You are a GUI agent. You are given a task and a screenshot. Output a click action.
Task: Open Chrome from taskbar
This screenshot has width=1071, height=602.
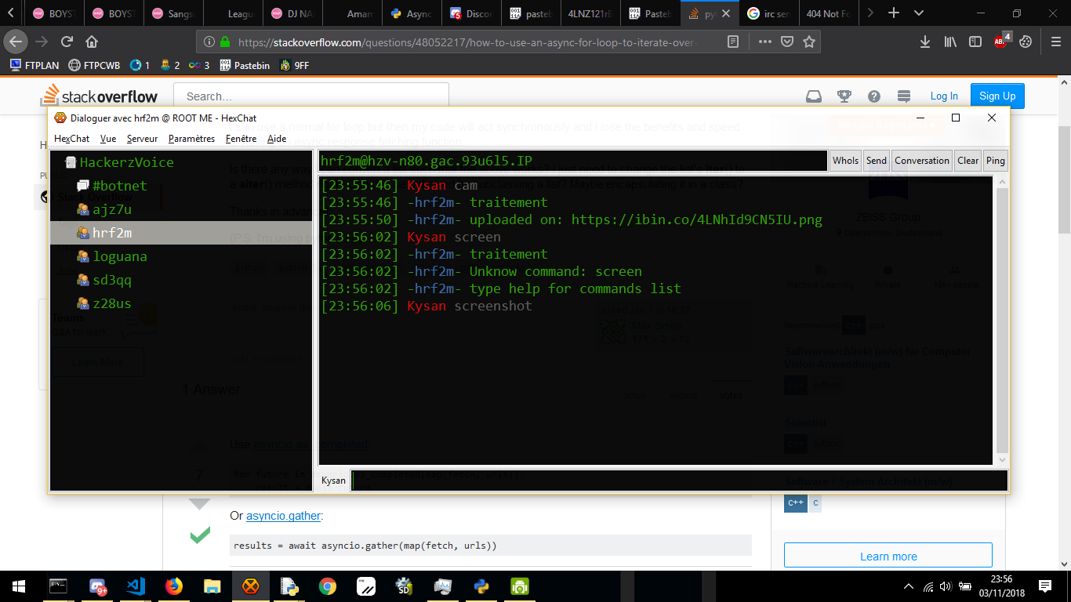tap(328, 586)
